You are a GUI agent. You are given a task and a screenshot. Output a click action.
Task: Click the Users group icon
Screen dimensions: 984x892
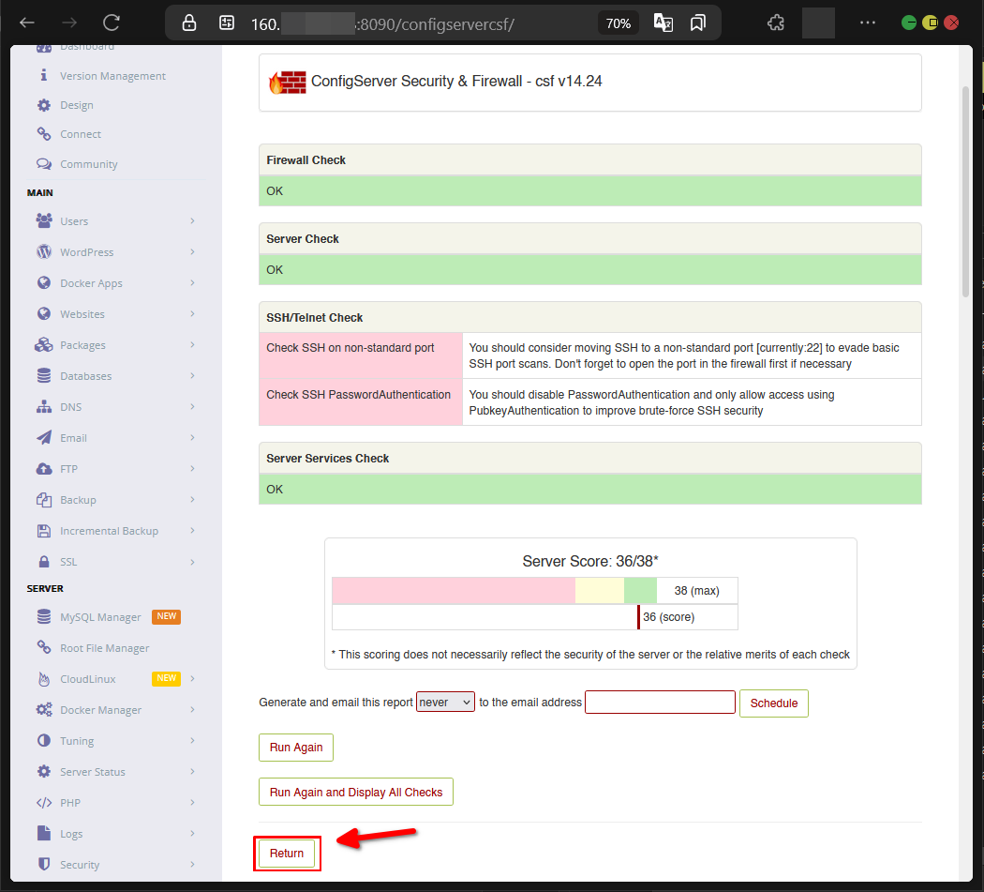tap(44, 221)
